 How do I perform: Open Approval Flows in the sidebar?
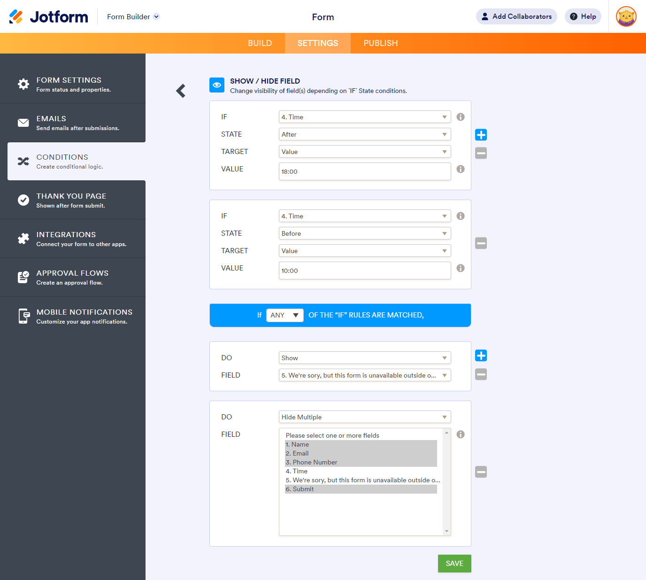73,277
